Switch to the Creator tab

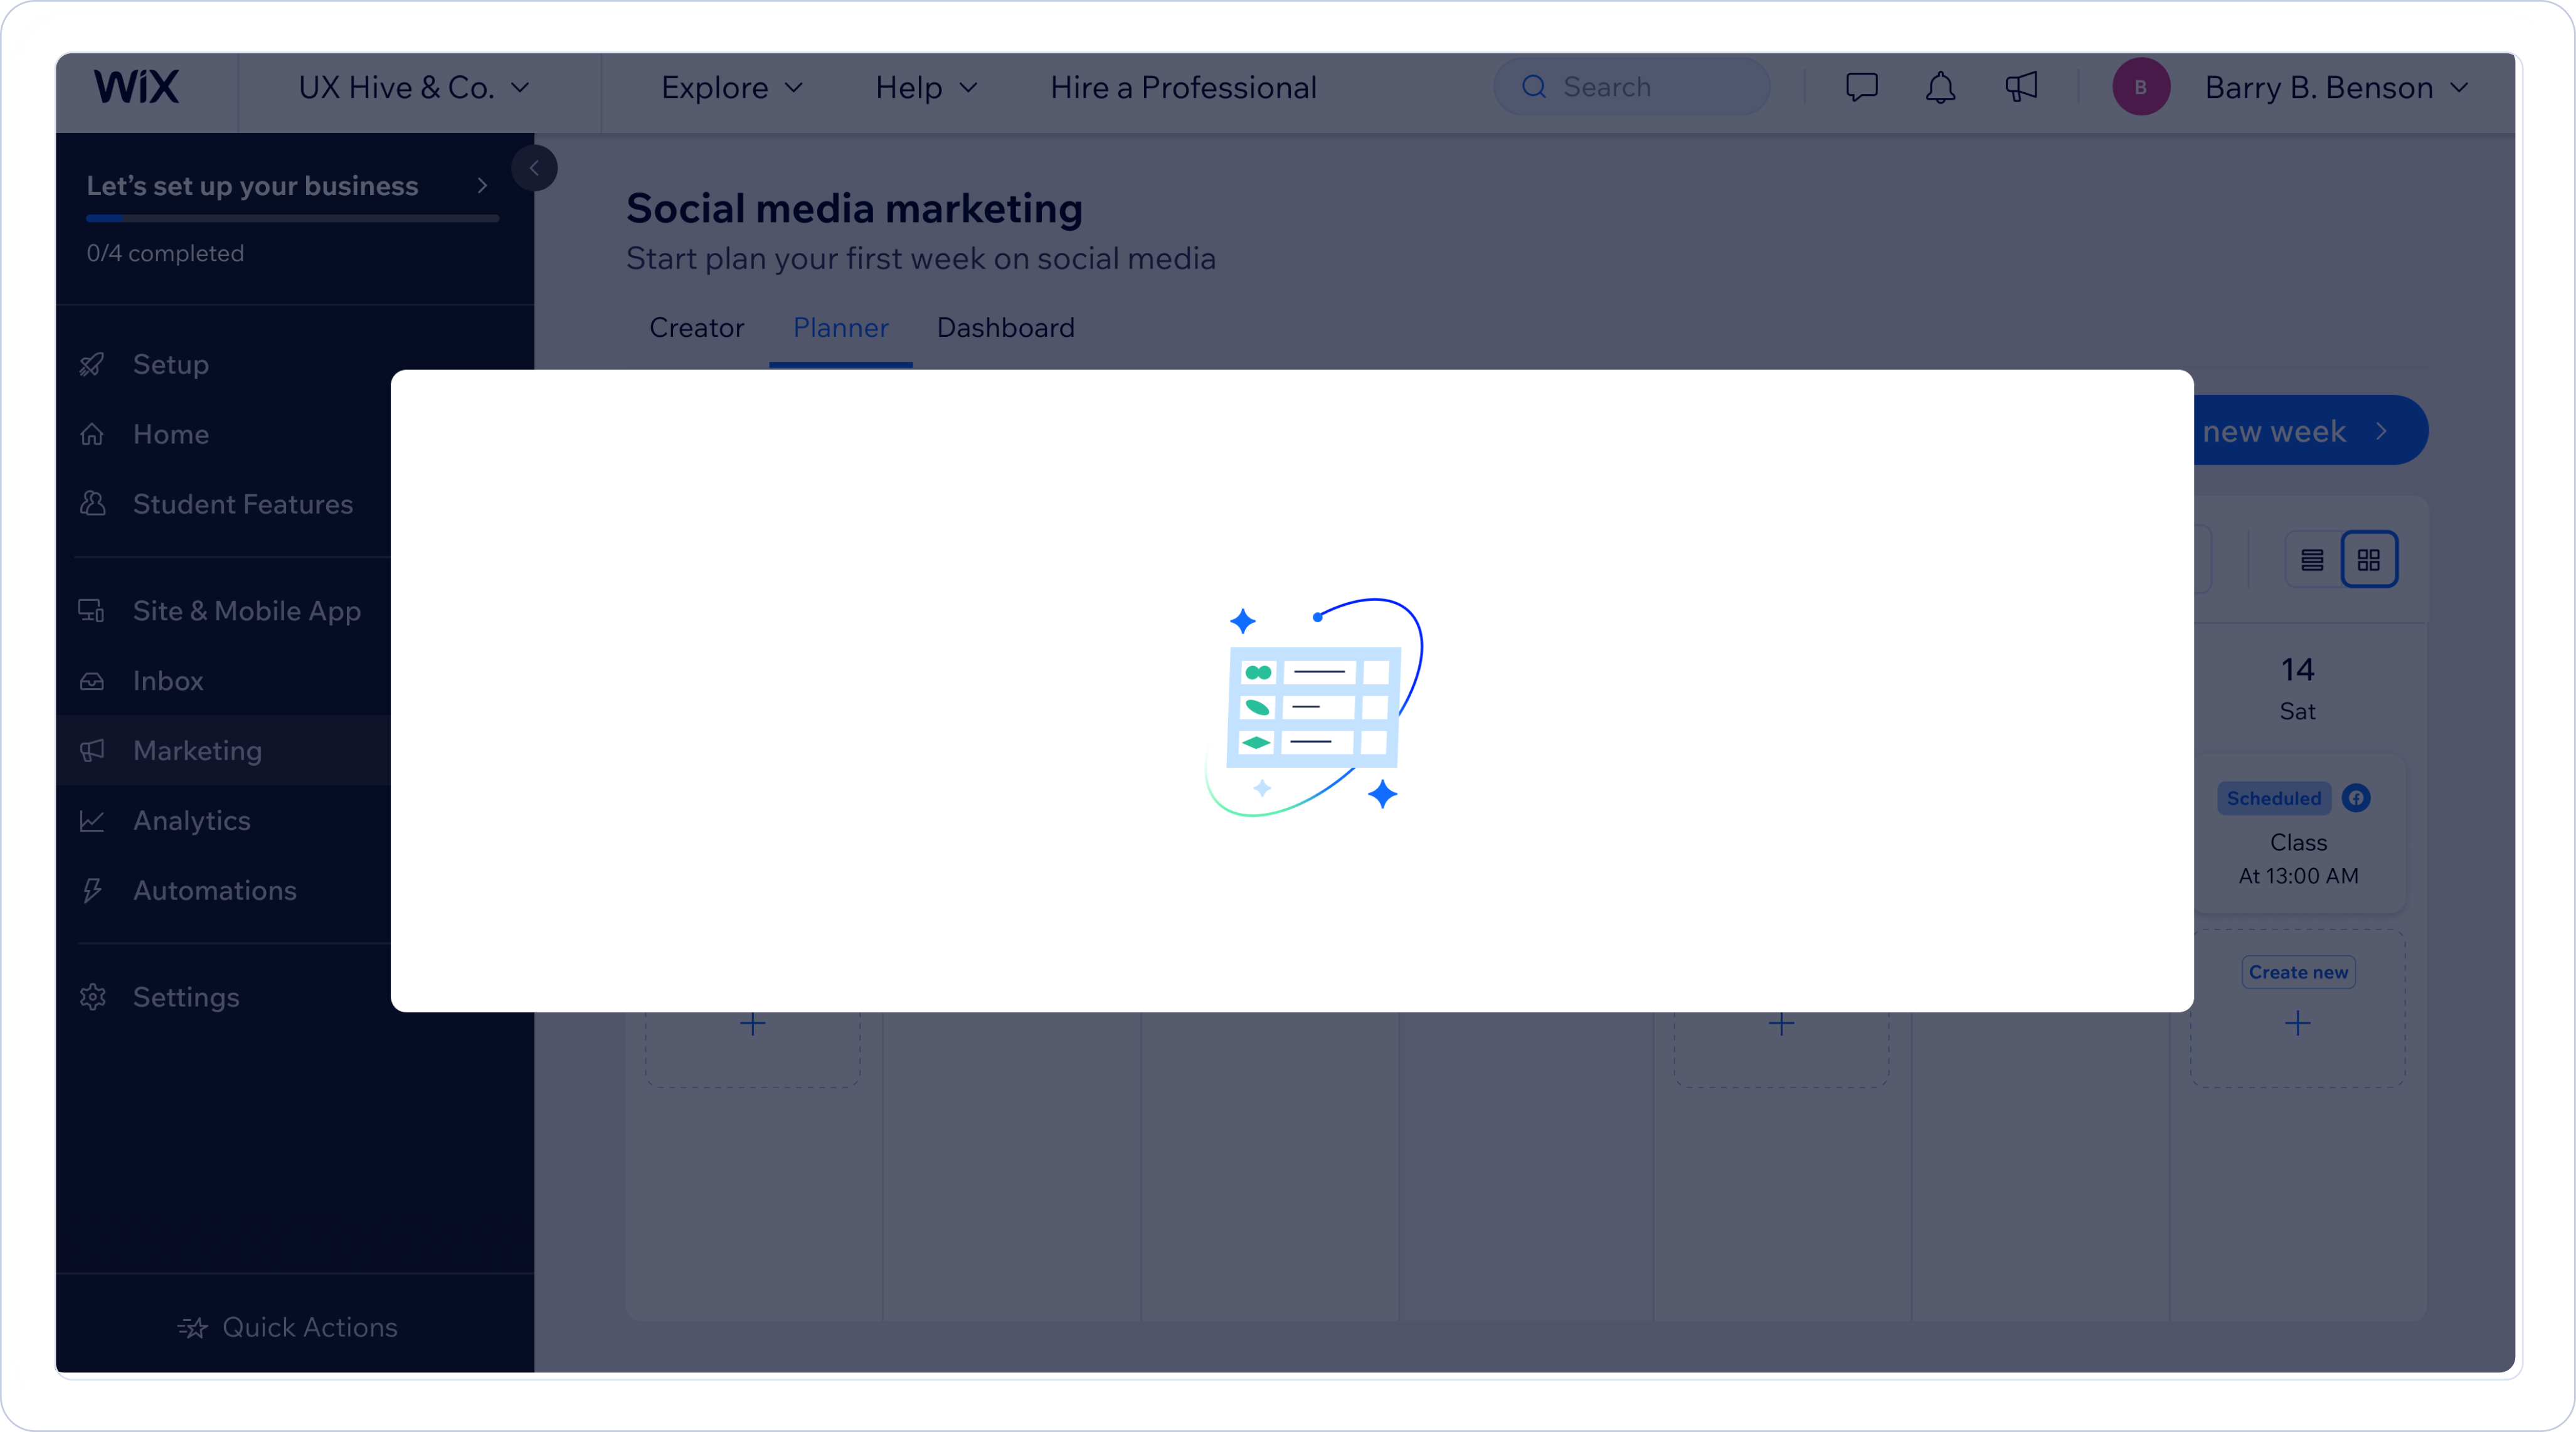click(696, 328)
